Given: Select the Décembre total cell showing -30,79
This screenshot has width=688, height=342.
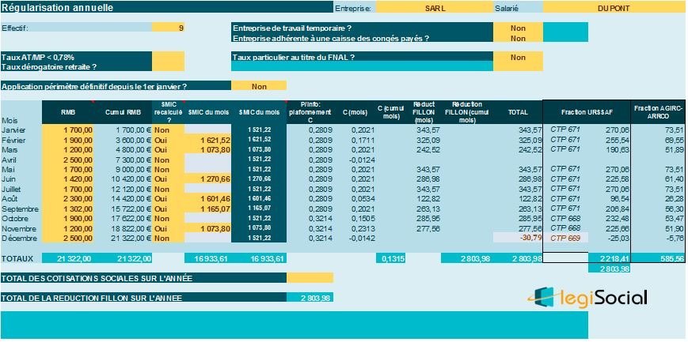Looking at the screenshot, I should [519, 239].
